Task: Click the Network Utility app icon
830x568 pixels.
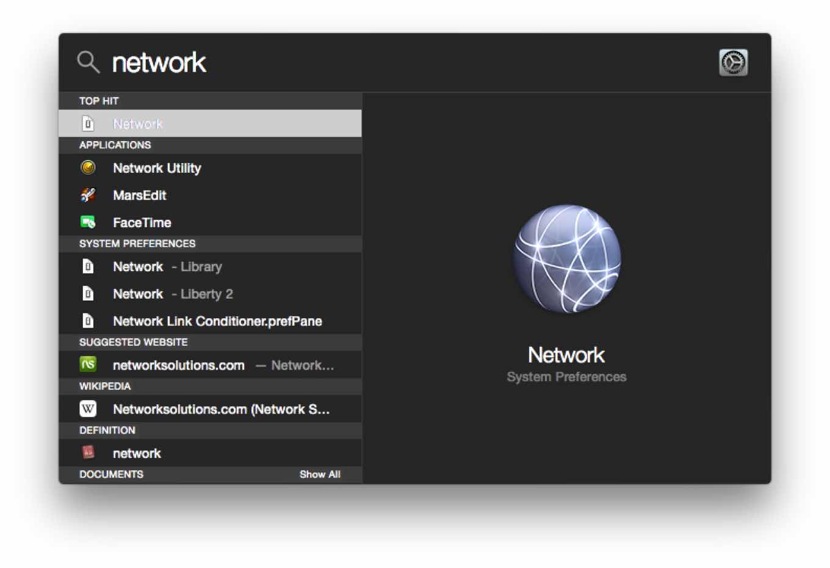Action: point(88,167)
